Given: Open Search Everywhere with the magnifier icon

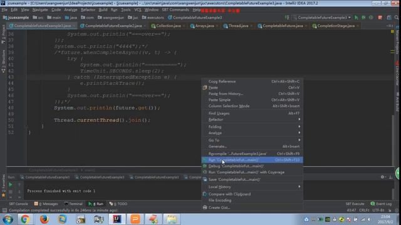Looking at the screenshot, I should point(397,17).
